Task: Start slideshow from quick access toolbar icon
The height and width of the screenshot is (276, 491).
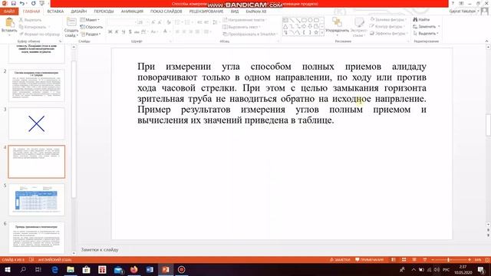Action: pos(41,3)
